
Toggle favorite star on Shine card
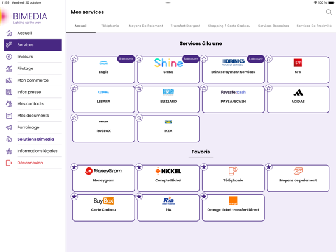(x=139, y=58)
